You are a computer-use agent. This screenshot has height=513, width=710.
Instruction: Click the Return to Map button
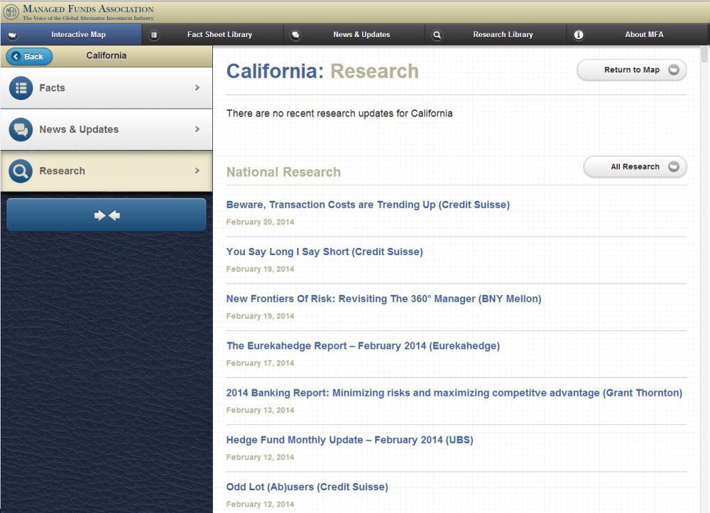[x=632, y=70]
